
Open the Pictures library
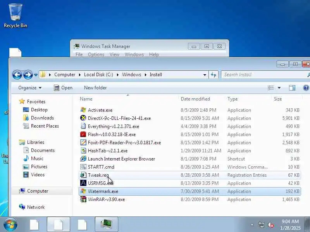39,167
